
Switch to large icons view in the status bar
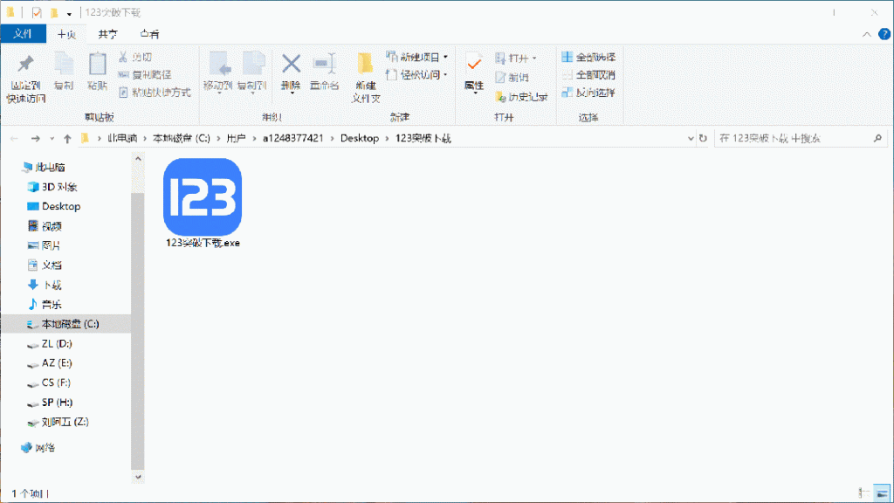pyautogui.click(x=882, y=493)
